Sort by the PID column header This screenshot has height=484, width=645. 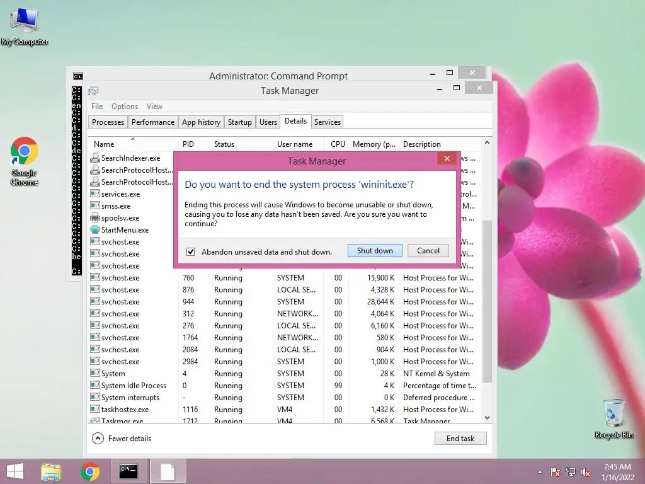pyautogui.click(x=194, y=144)
